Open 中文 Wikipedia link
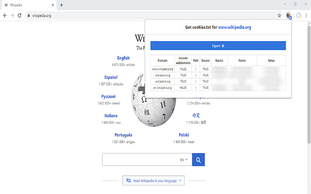Screen dimensions: 311x194 196,115
